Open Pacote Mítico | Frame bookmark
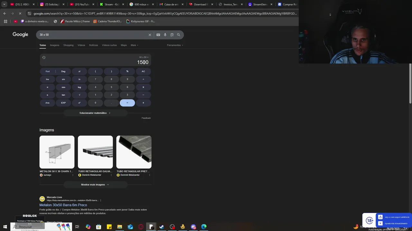 (75, 21)
